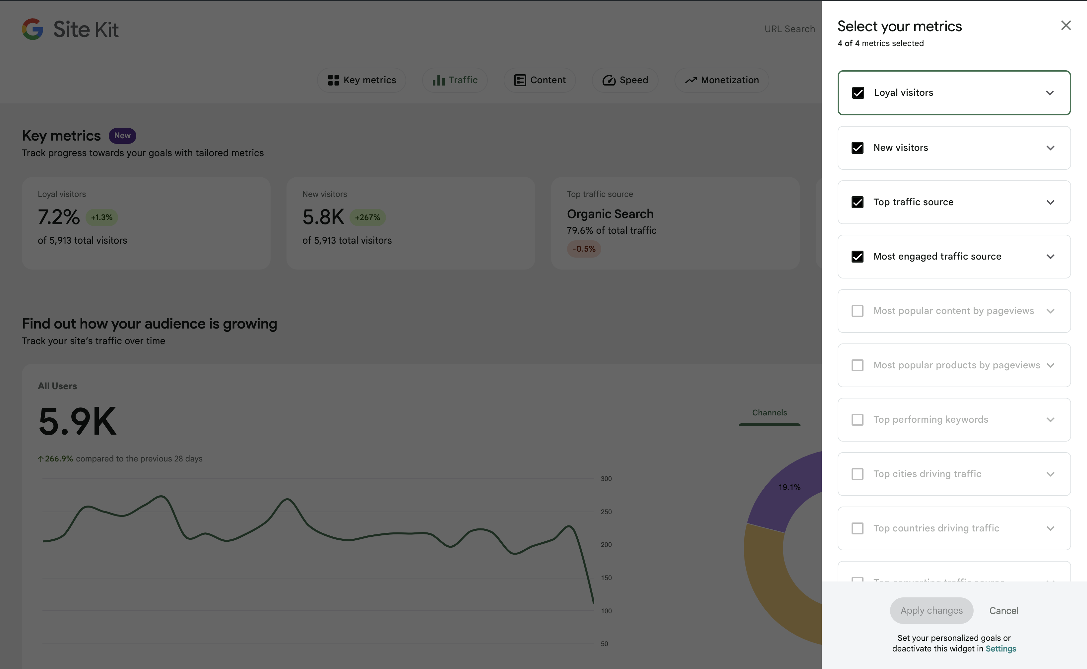Cancel metric selection changes
This screenshot has width=1087, height=669.
pos(1004,610)
